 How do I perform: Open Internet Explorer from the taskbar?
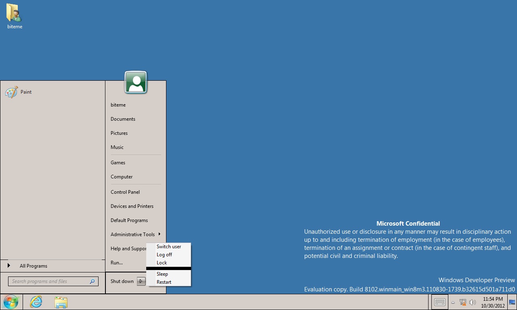point(36,302)
